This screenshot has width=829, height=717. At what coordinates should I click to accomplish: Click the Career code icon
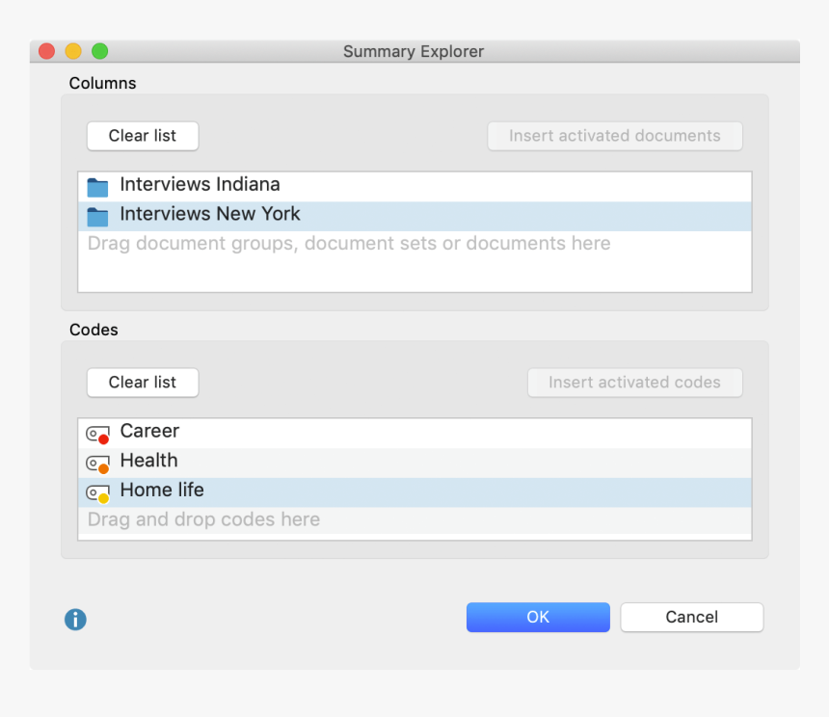coord(96,432)
